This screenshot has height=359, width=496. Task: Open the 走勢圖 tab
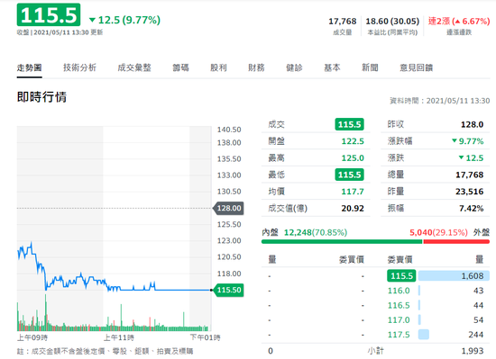click(x=29, y=67)
